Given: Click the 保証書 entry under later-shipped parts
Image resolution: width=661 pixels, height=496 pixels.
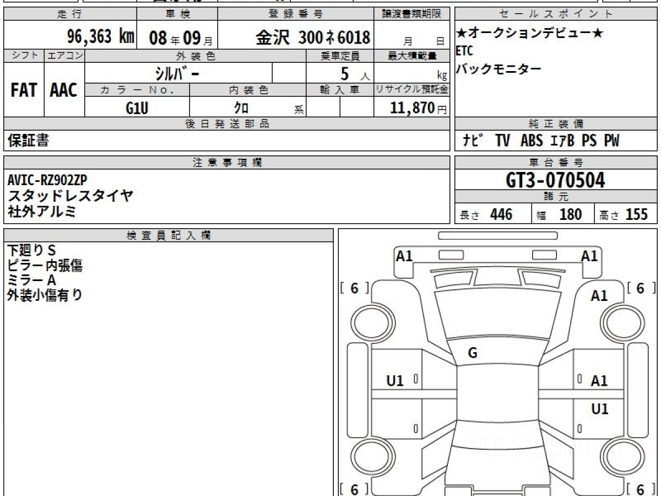Looking at the screenshot, I should click(28, 141).
